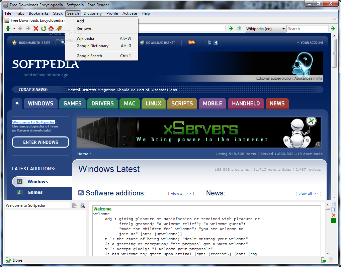Open the MAC category tab
341x267 pixels.
[130, 103]
